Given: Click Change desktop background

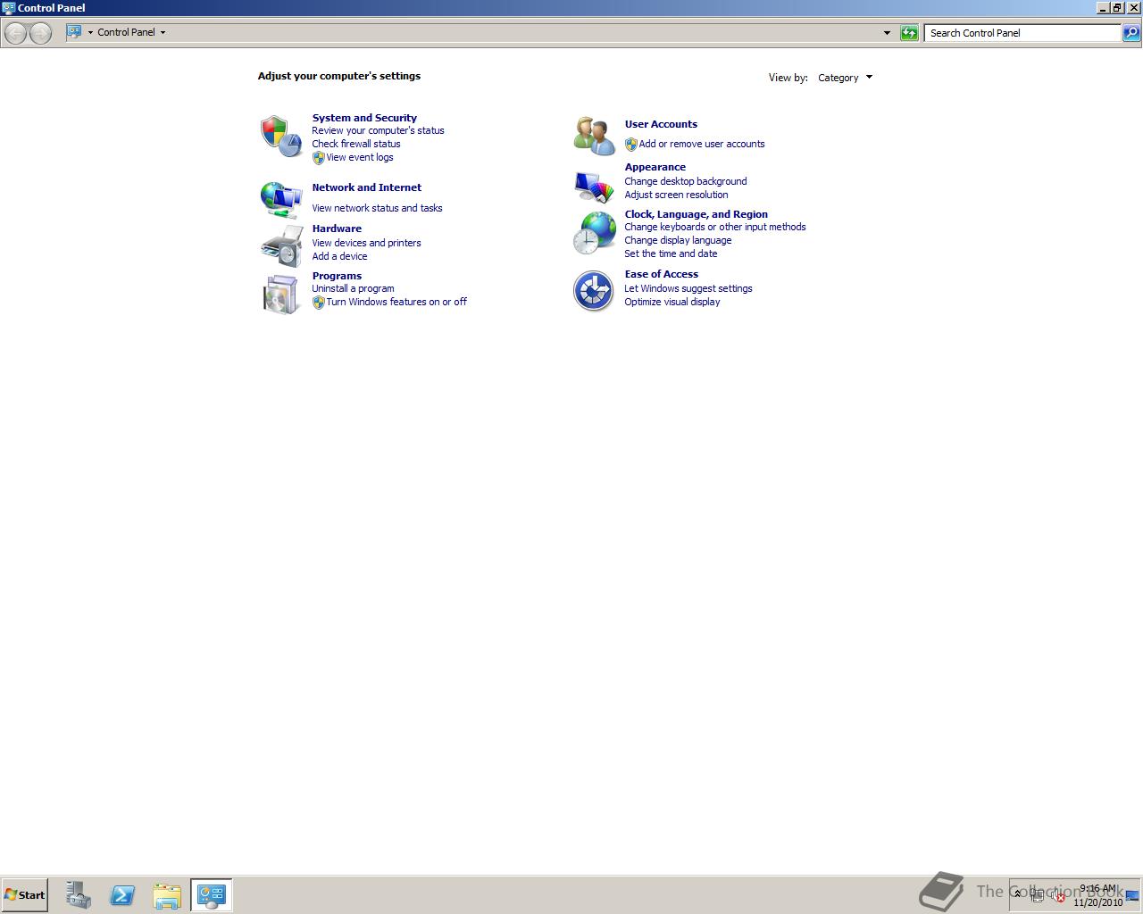Looking at the screenshot, I should coord(686,181).
